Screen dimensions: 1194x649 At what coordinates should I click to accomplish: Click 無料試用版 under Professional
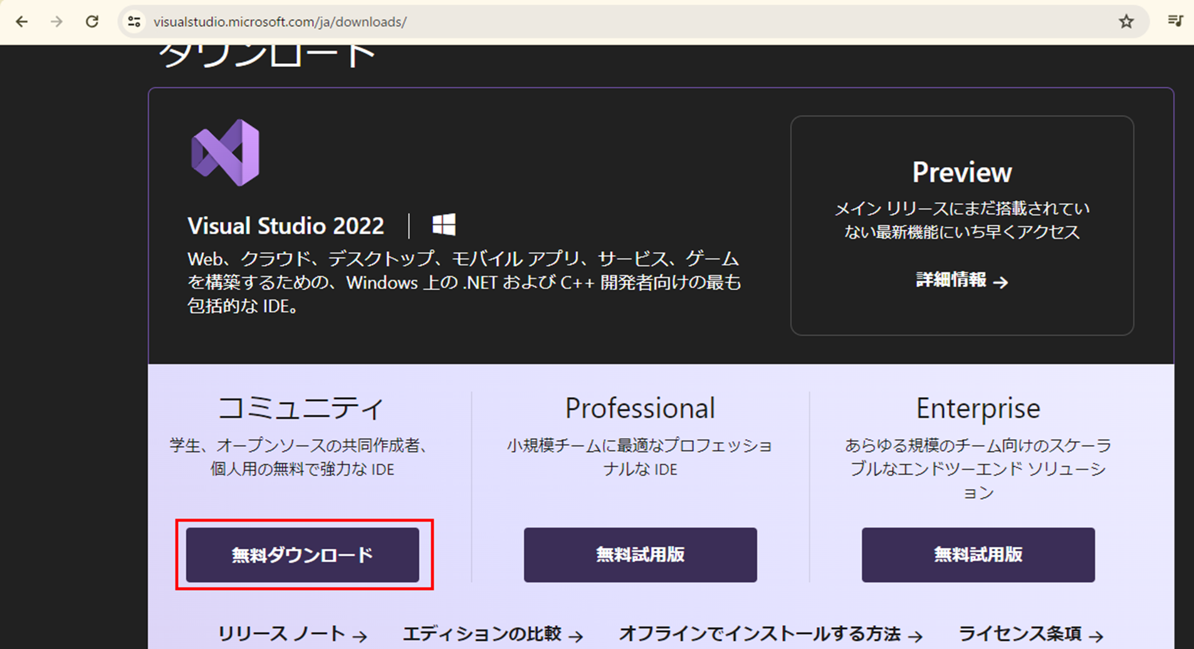point(640,555)
